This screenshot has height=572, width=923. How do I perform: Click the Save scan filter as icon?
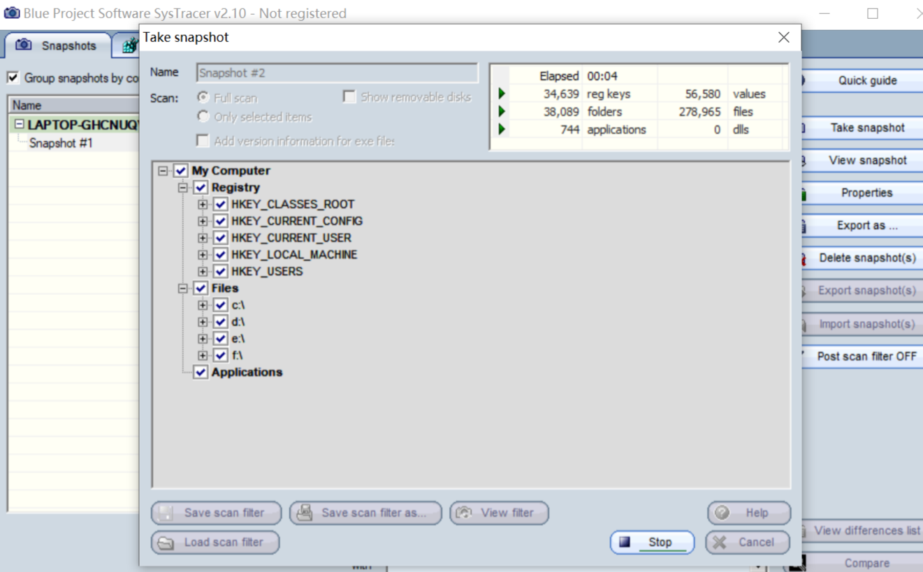(304, 513)
